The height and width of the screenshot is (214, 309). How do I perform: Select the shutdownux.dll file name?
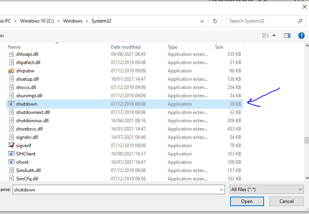click(x=32, y=121)
